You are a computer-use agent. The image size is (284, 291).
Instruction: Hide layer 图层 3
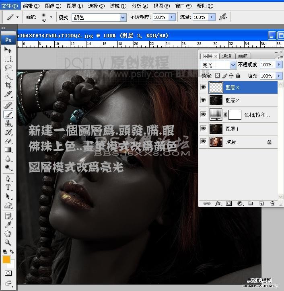(x=204, y=87)
